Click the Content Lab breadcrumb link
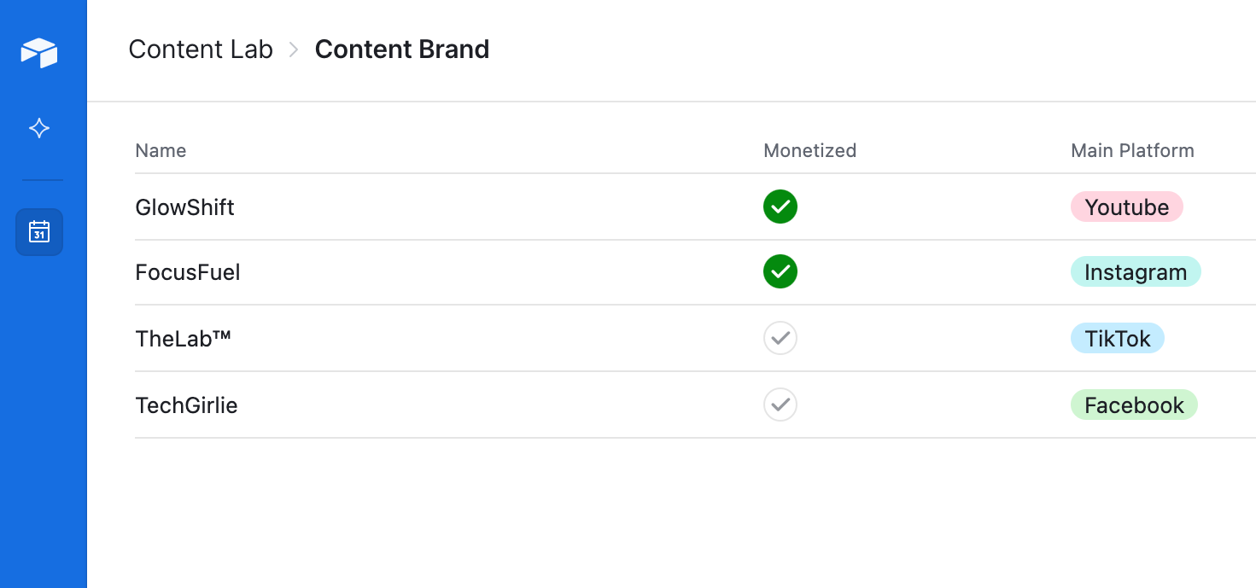Image resolution: width=1256 pixels, height=588 pixels. [201, 49]
